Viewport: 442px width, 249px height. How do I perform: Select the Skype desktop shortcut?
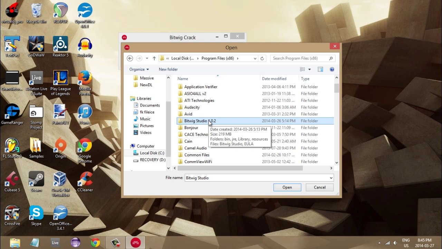pos(36,215)
